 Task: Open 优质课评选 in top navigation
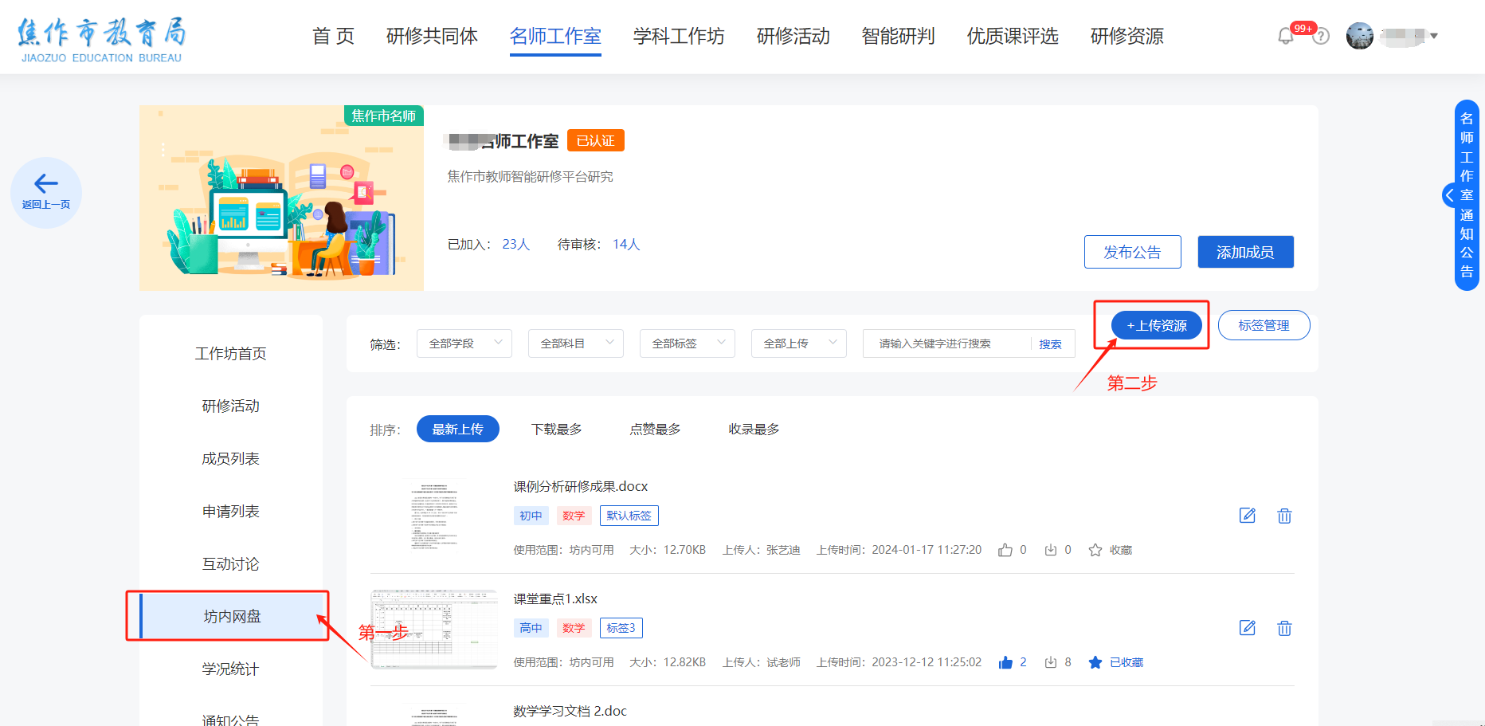(1013, 36)
